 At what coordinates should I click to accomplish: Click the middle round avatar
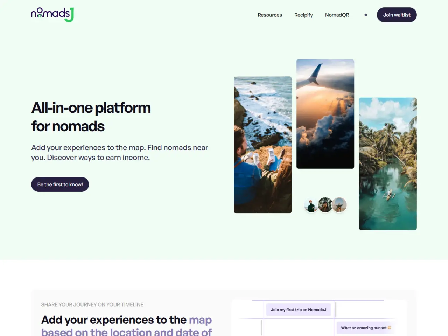325,205
